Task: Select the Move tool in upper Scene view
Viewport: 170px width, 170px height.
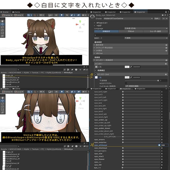Action: 2,24
